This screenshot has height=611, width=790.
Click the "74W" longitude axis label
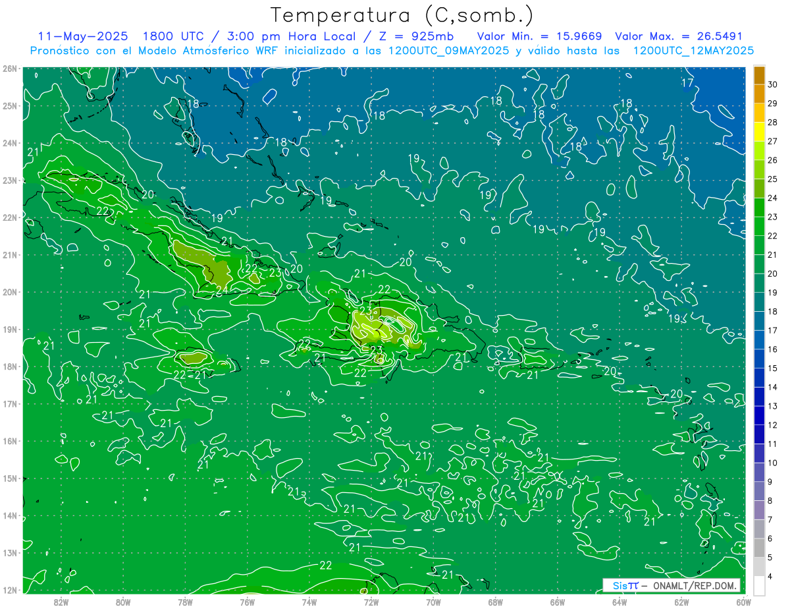pos(309,602)
